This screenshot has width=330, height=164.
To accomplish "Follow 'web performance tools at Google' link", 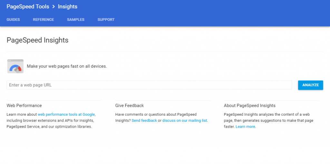I will click(66, 114).
